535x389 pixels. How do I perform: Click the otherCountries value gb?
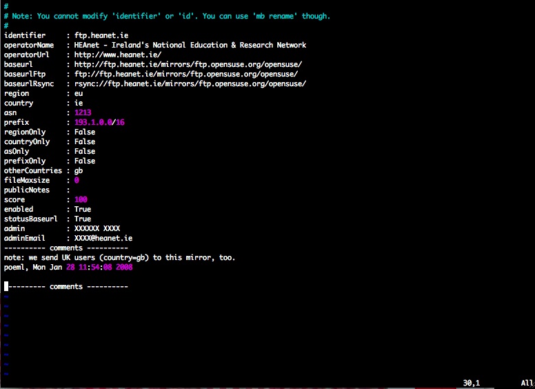coord(79,170)
